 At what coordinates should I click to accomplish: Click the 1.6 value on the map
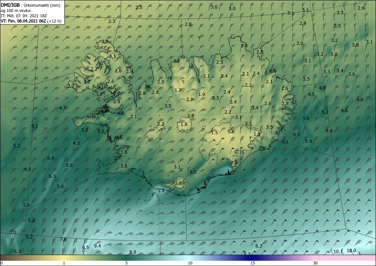[231, 132]
